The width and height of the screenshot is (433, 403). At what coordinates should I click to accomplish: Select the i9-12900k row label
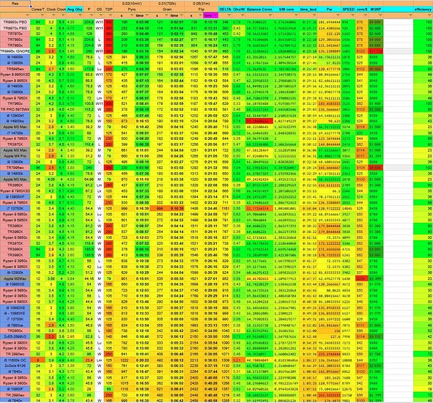tap(15, 273)
